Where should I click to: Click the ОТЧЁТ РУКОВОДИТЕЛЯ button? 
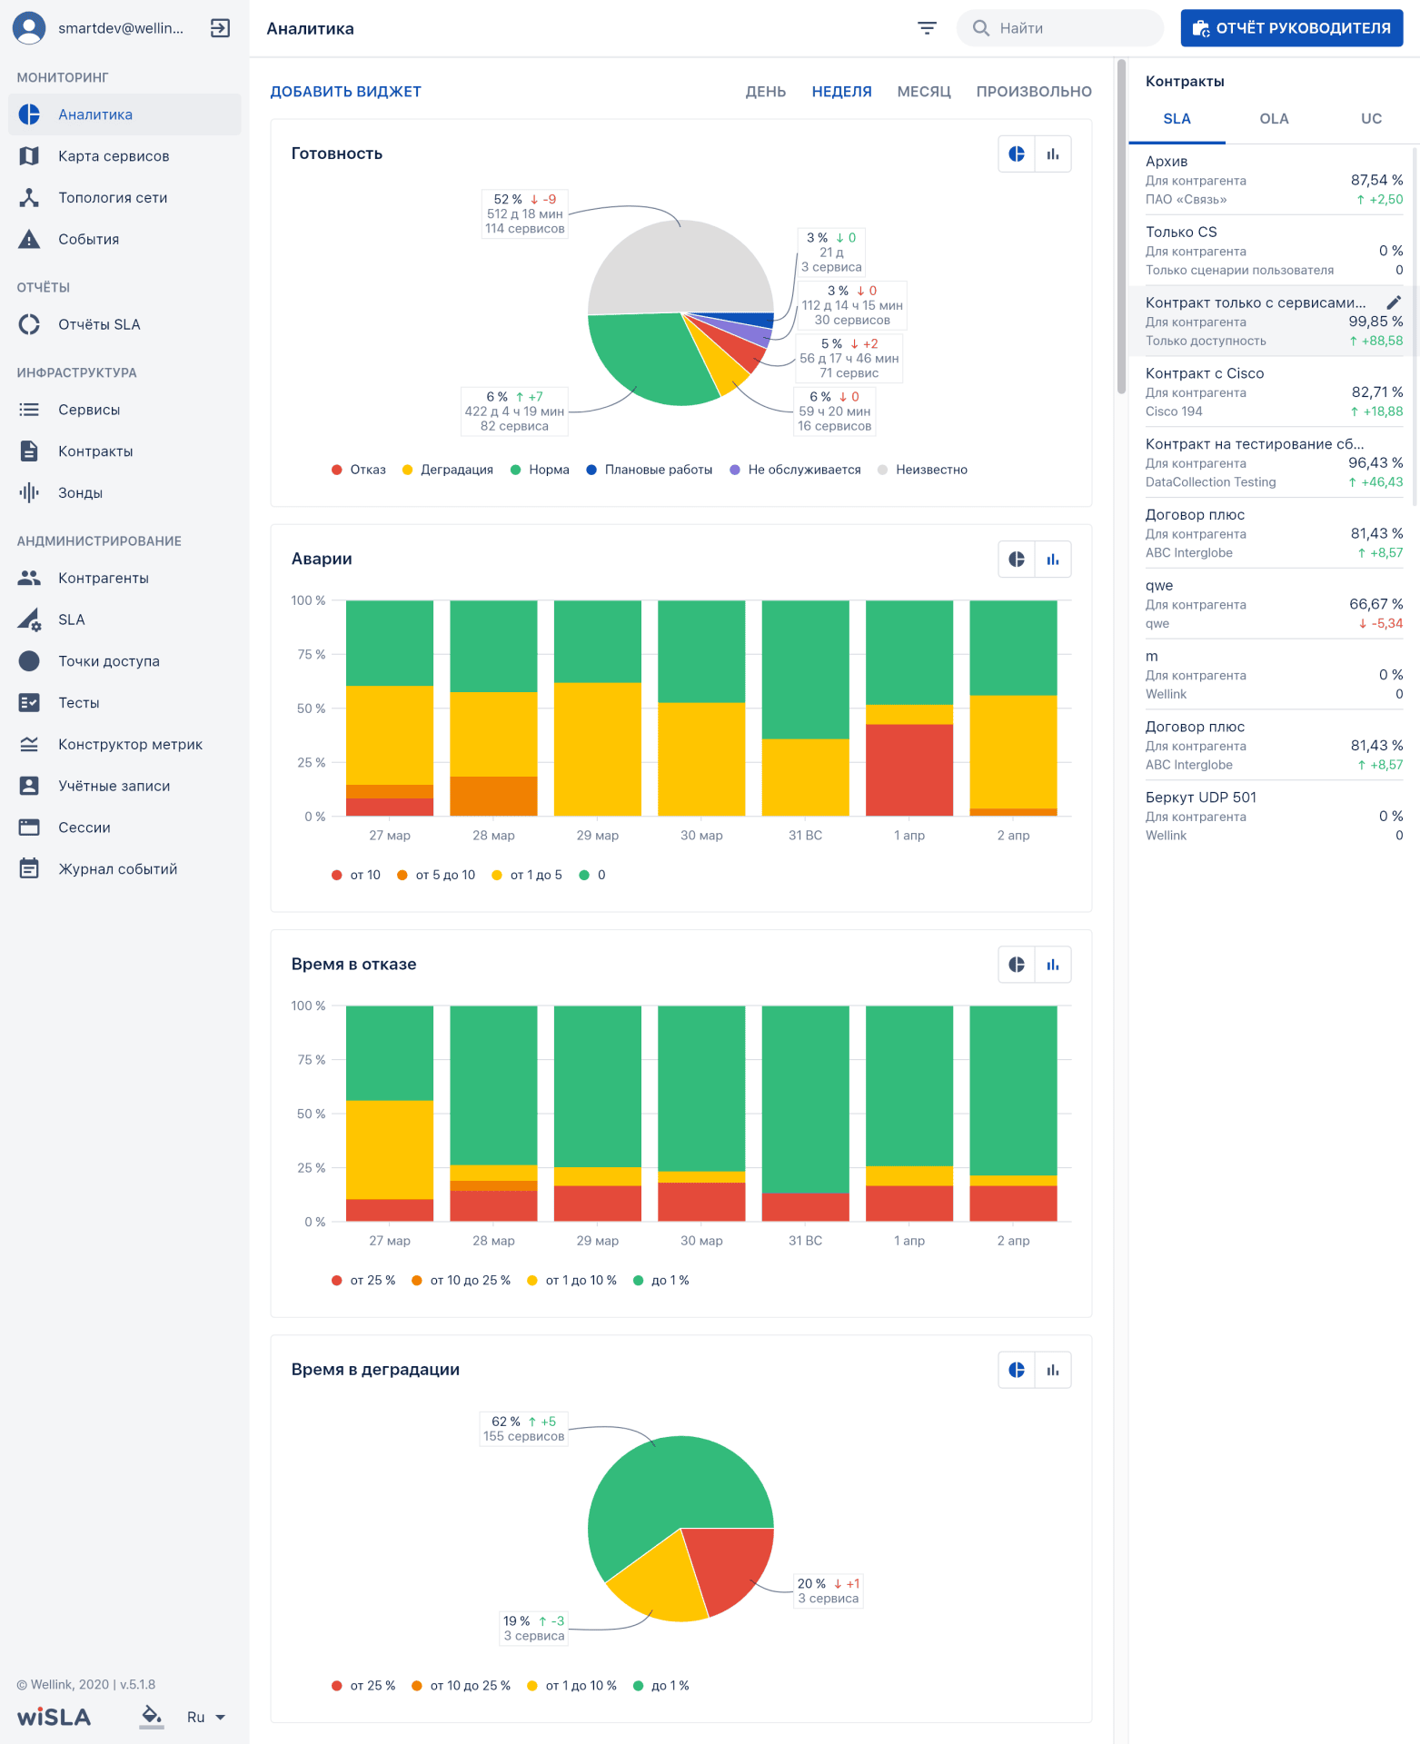click(x=1291, y=28)
